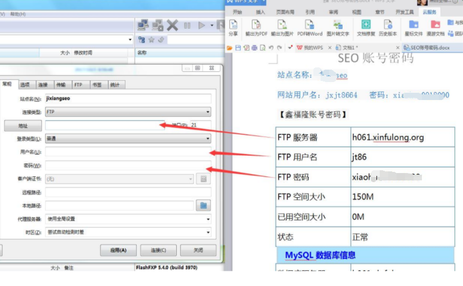Click the 历史版本 icon
The width and height of the screenshot is (463, 286).
(x=388, y=28)
